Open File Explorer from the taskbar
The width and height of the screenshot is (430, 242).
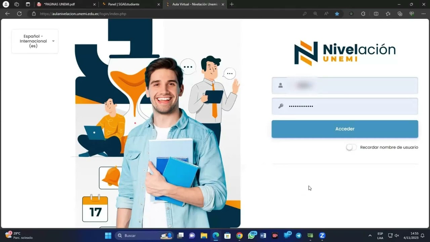pos(204,236)
